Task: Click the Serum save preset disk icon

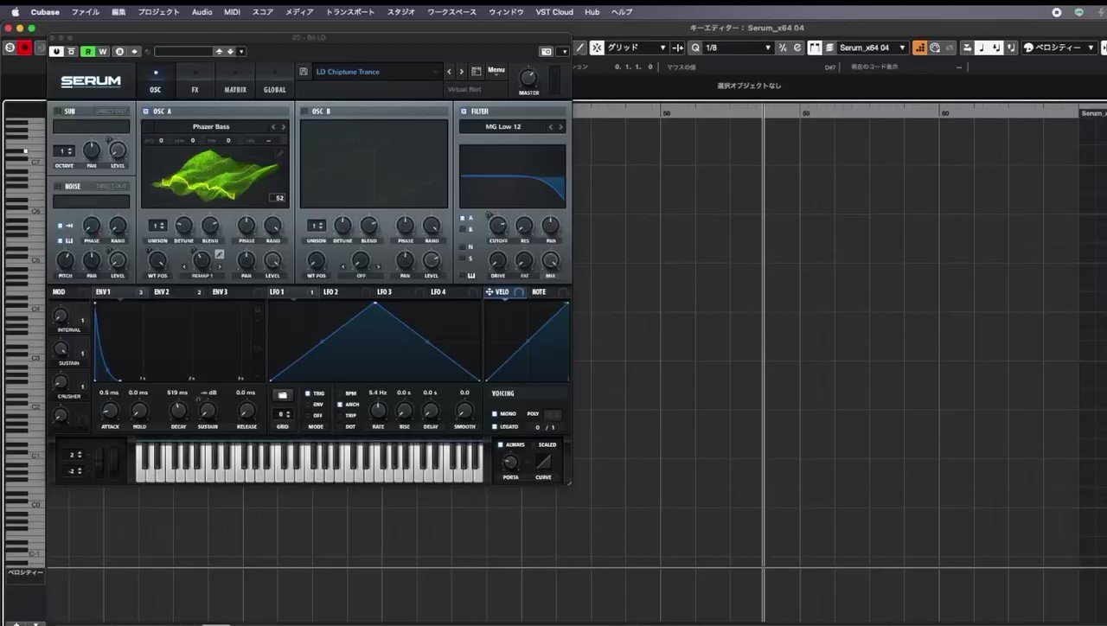Action: [x=304, y=72]
